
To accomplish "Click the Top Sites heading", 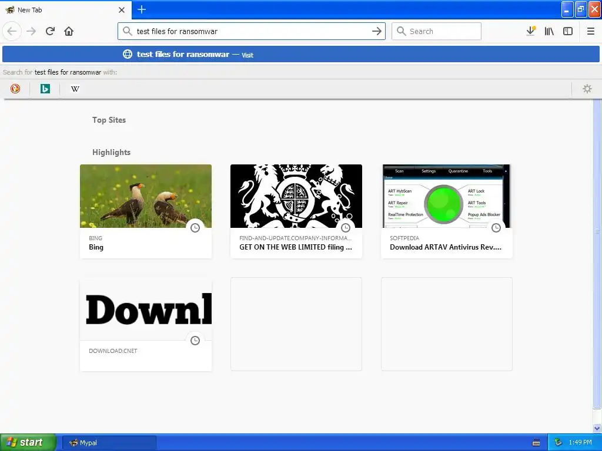I will pos(109,120).
